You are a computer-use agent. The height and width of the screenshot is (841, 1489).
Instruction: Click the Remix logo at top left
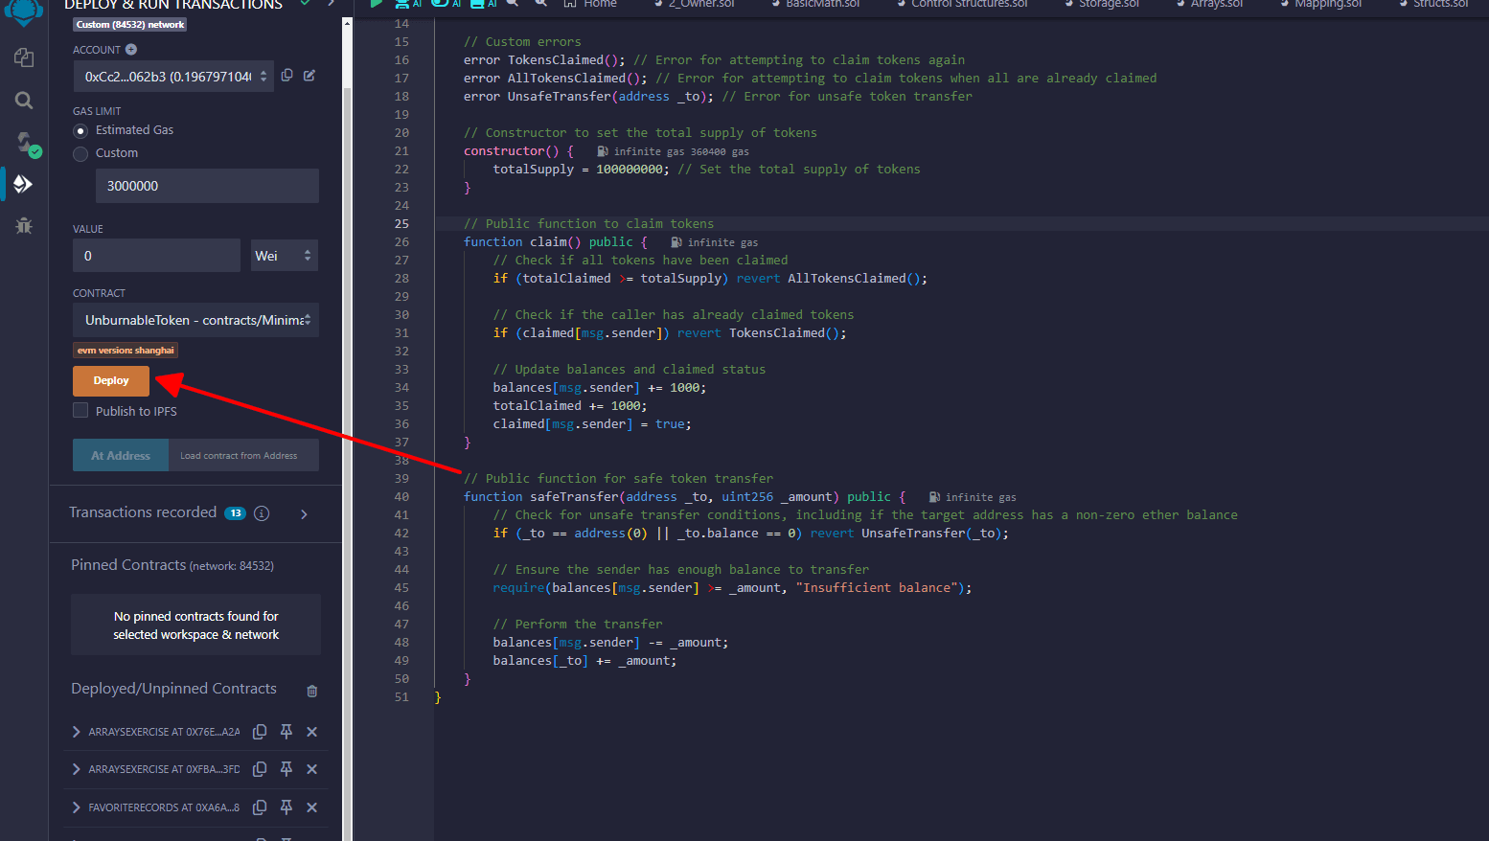pyautogui.click(x=24, y=11)
